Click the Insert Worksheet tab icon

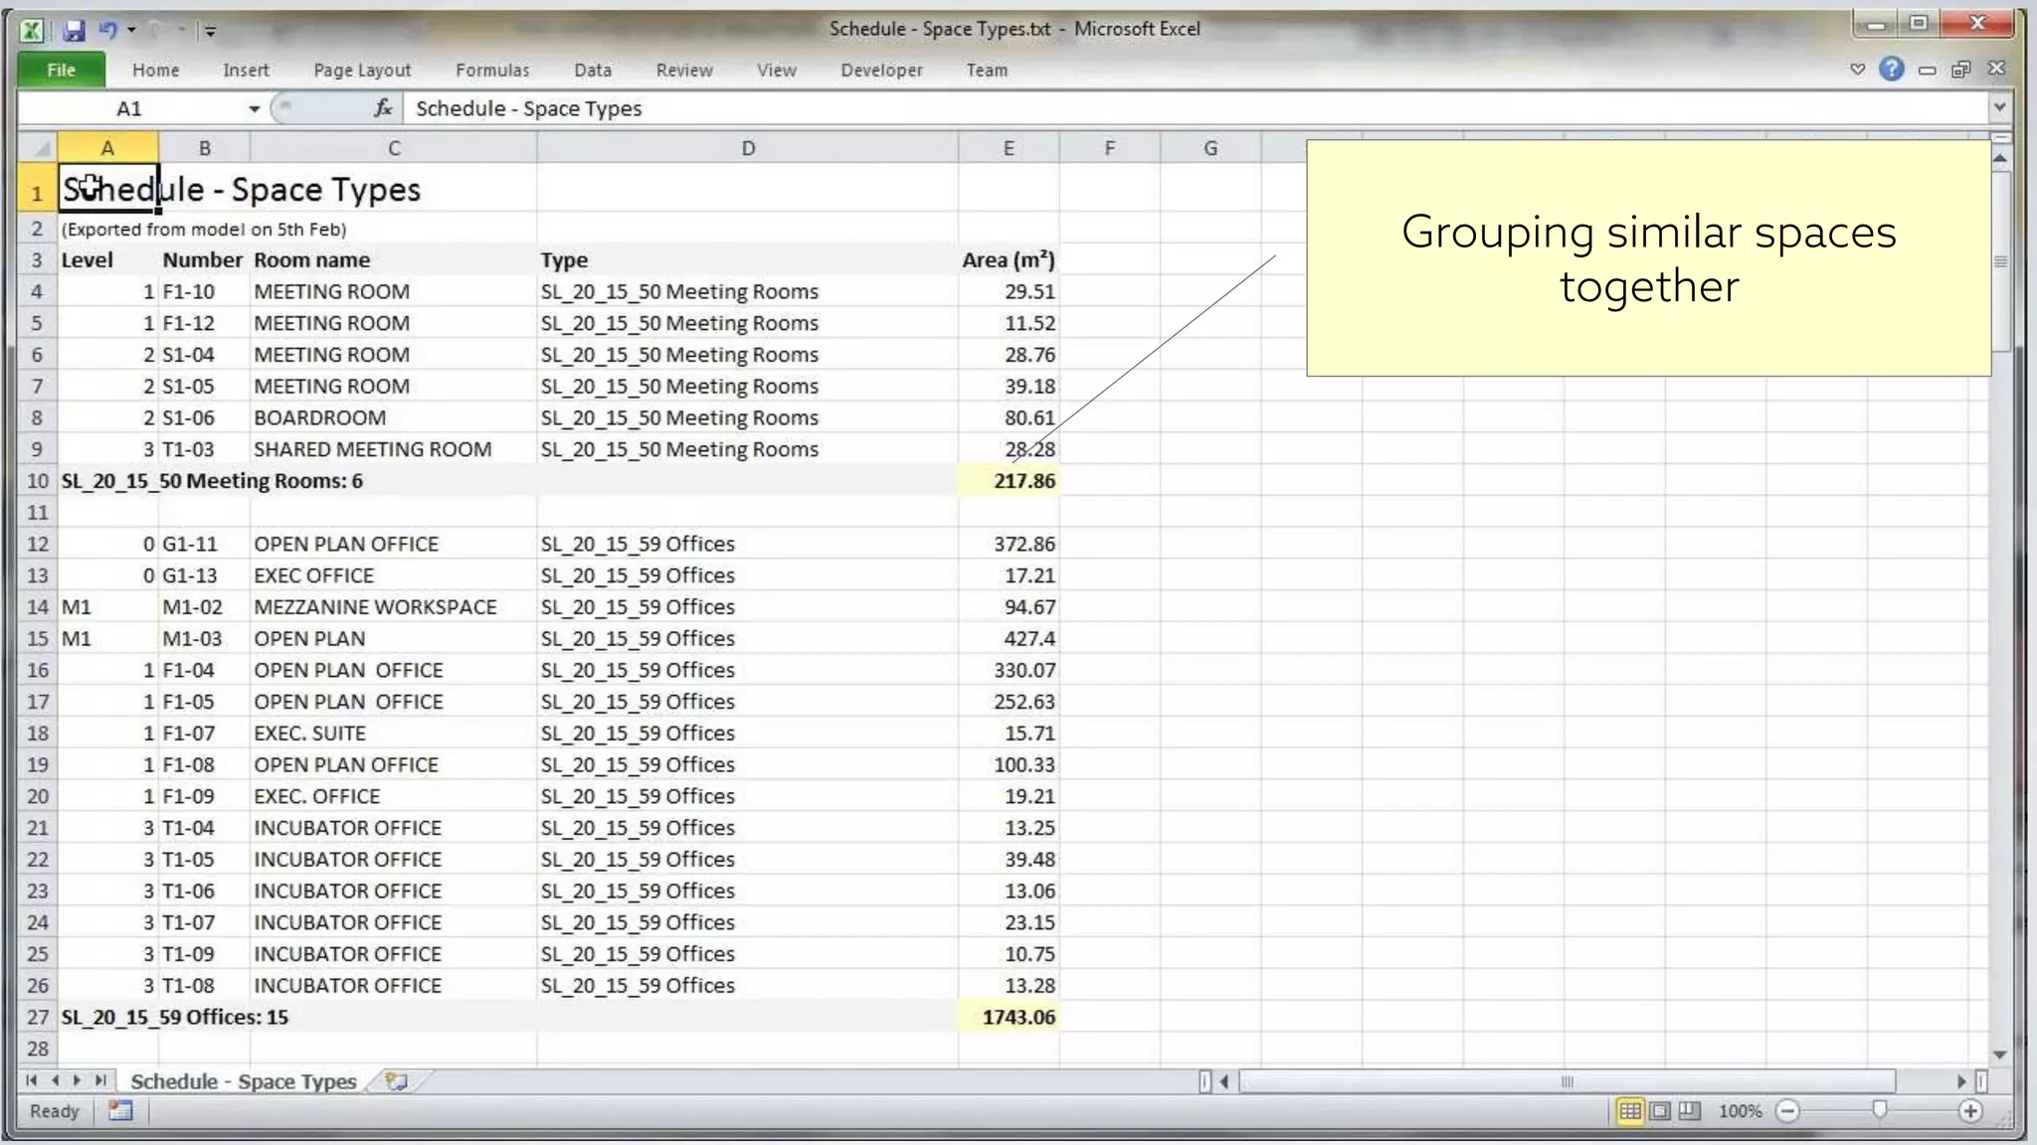point(397,1081)
